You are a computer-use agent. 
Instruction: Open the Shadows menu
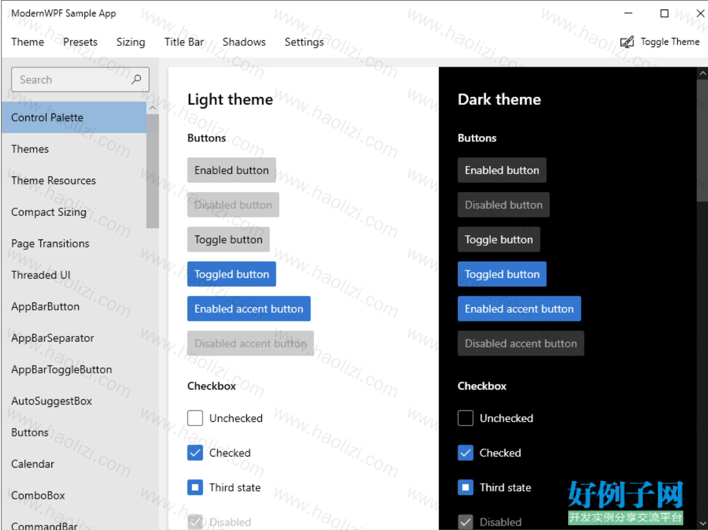coord(244,42)
